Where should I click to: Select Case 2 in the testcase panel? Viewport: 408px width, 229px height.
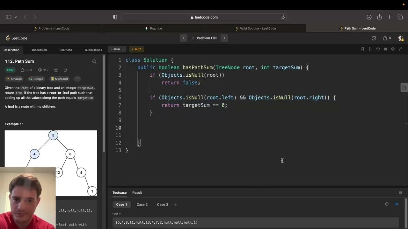click(142, 205)
